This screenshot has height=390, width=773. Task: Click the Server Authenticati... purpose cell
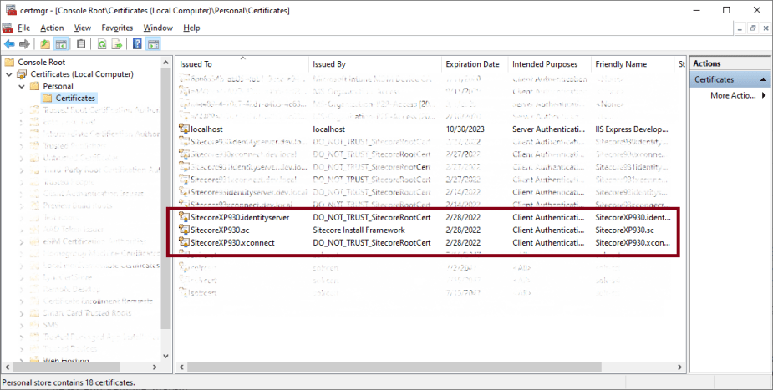pos(549,129)
